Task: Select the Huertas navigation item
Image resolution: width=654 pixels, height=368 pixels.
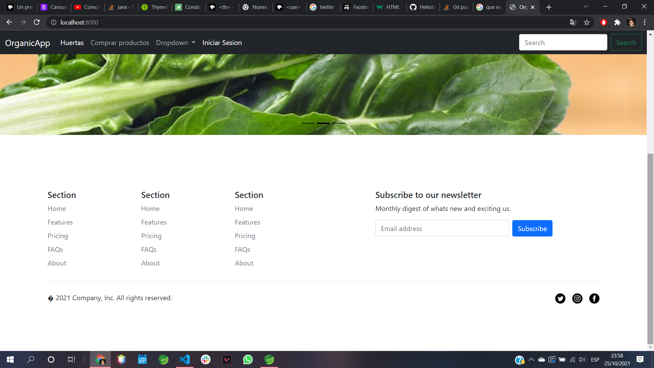Action: click(x=72, y=43)
